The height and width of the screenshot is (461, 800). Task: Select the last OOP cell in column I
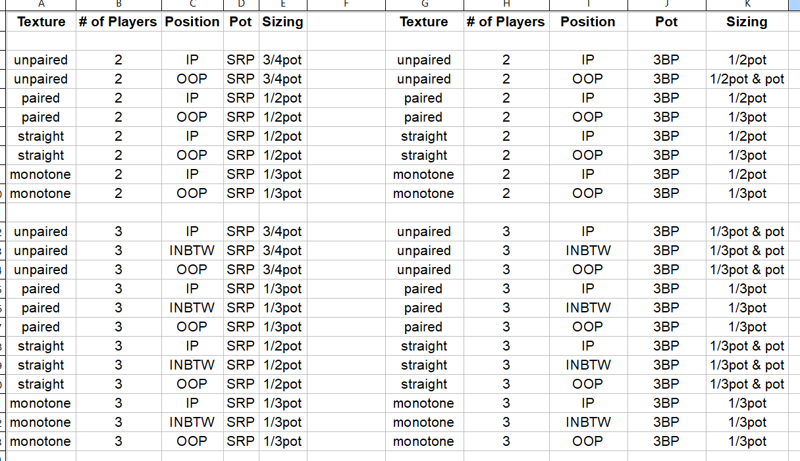pyautogui.click(x=588, y=441)
